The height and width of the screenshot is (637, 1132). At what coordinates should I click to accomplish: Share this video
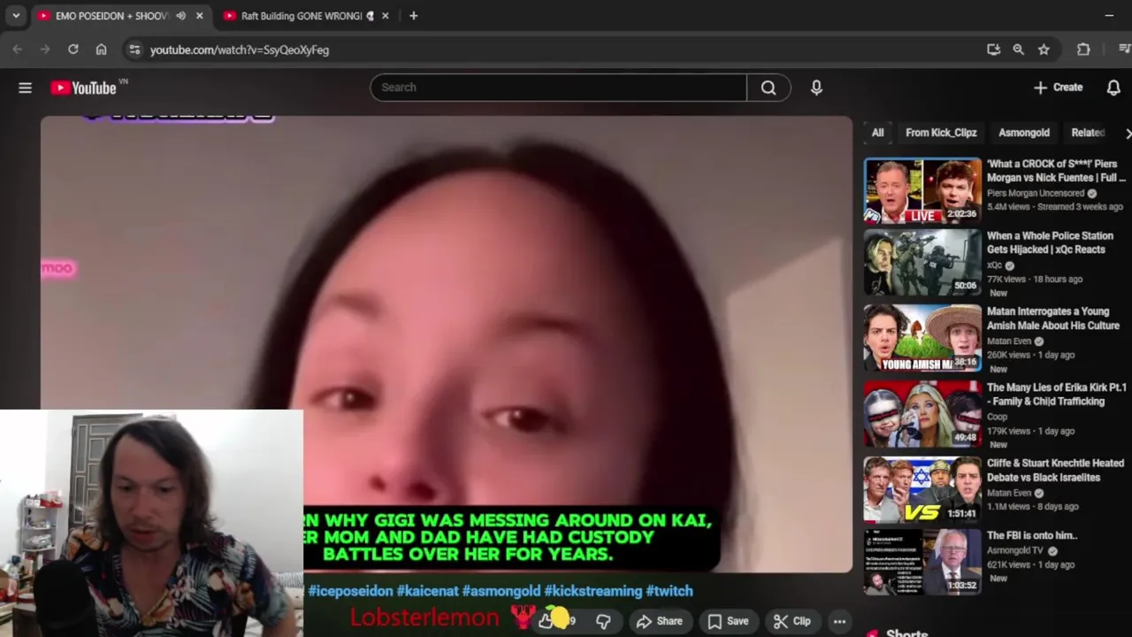click(x=660, y=621)
